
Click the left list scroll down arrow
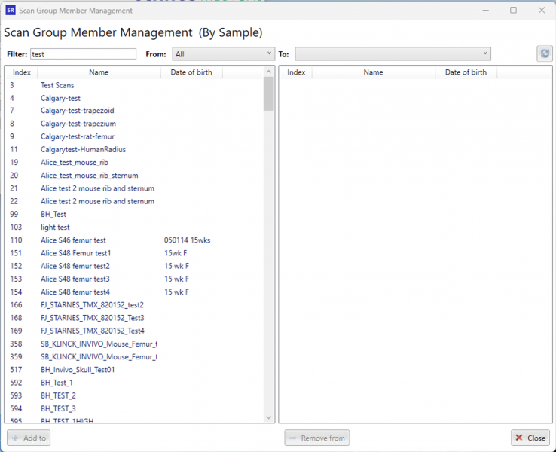point(269,417)
